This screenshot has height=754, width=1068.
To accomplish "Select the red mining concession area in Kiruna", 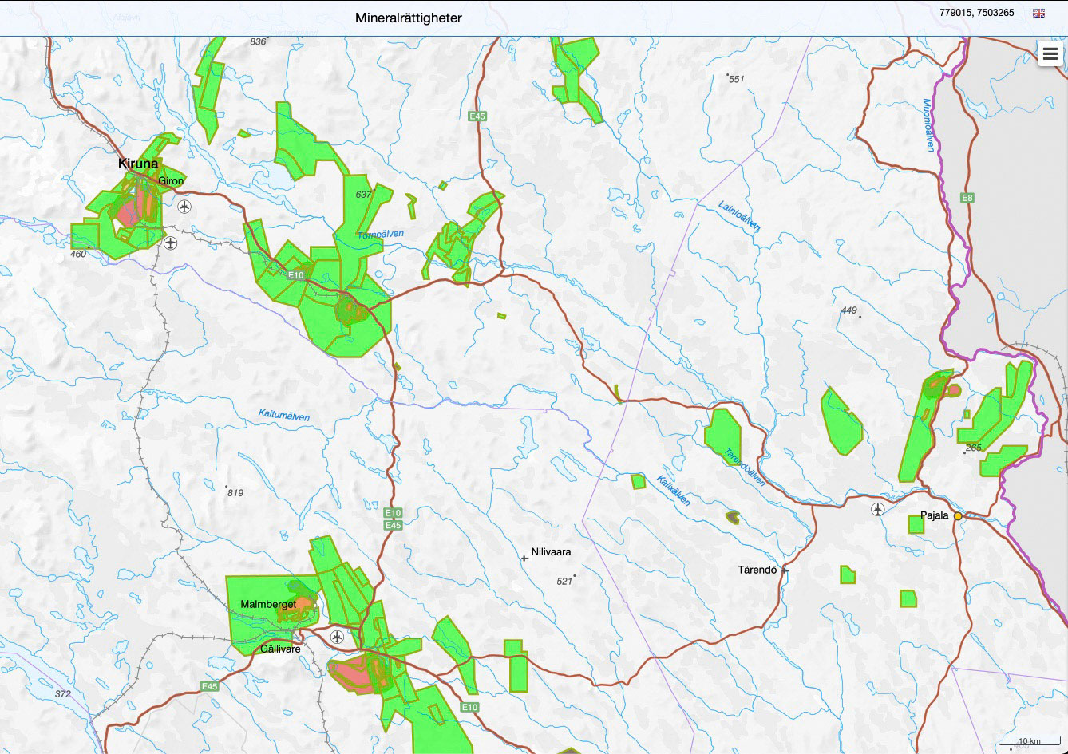I will coord(129,213).
